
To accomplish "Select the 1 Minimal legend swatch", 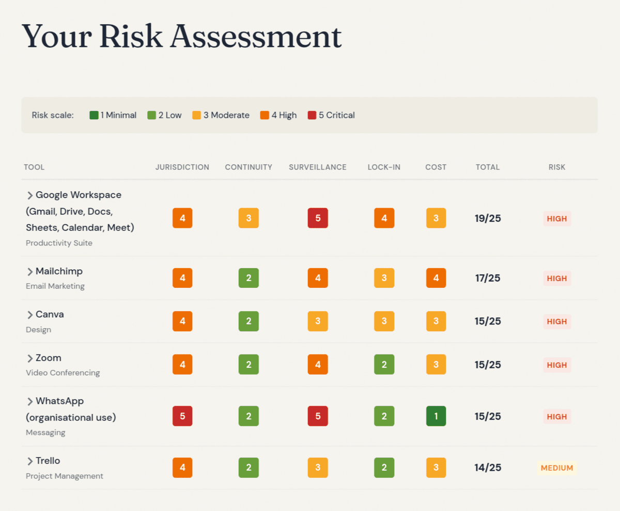I will point(95,115).
